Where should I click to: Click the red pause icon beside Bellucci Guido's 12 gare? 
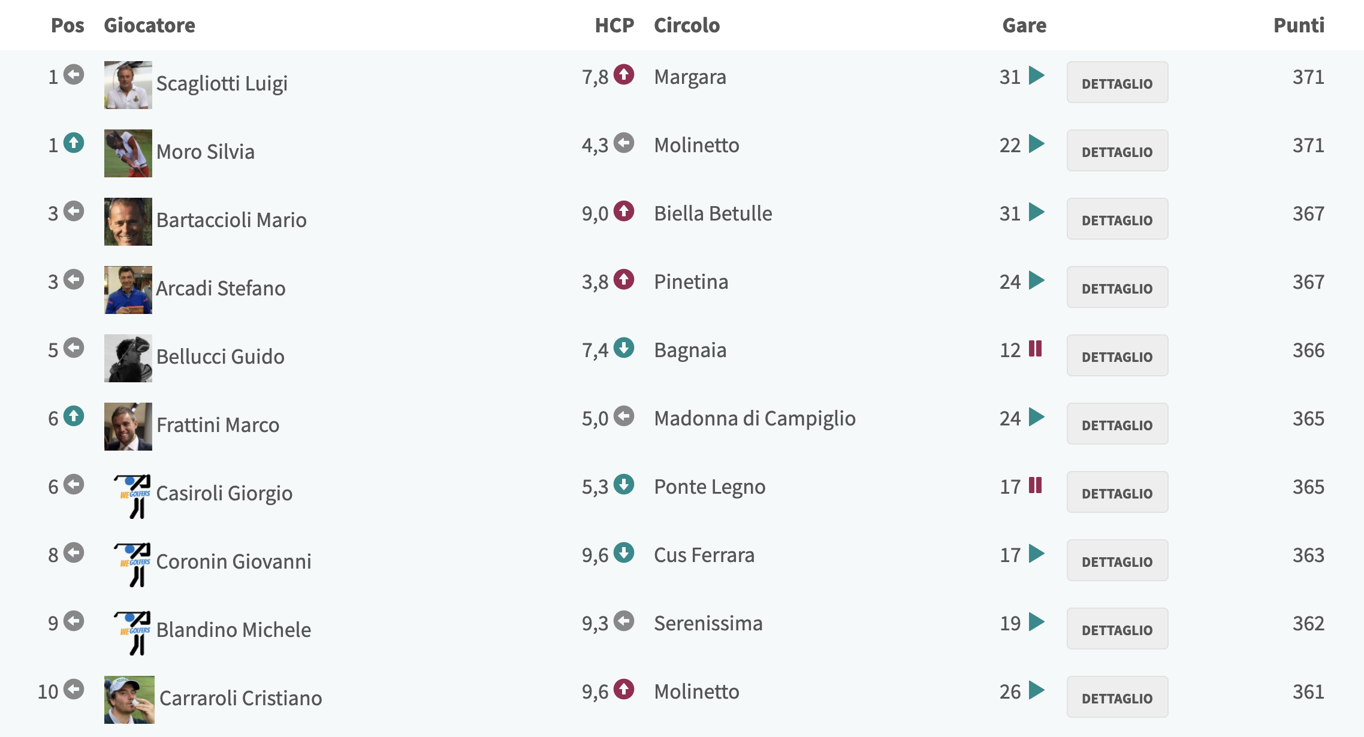pos(1035,349)
